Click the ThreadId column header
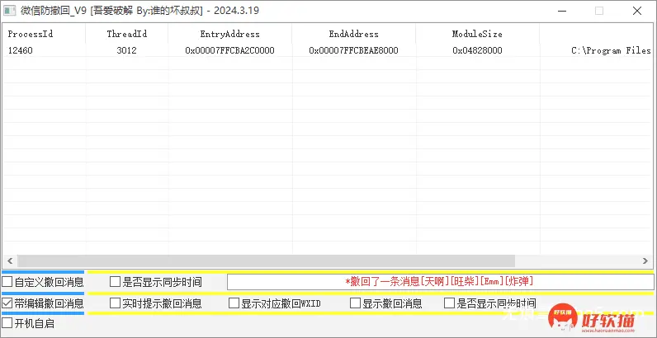This screenshot has height=338, width=657. tap(126, 35)
